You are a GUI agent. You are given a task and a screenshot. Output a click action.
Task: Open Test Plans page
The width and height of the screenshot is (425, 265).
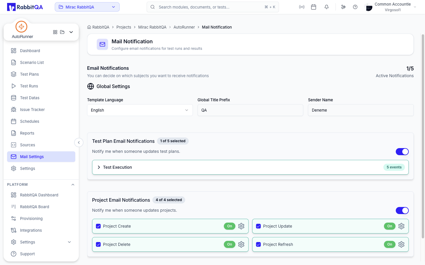click(41, 74)
